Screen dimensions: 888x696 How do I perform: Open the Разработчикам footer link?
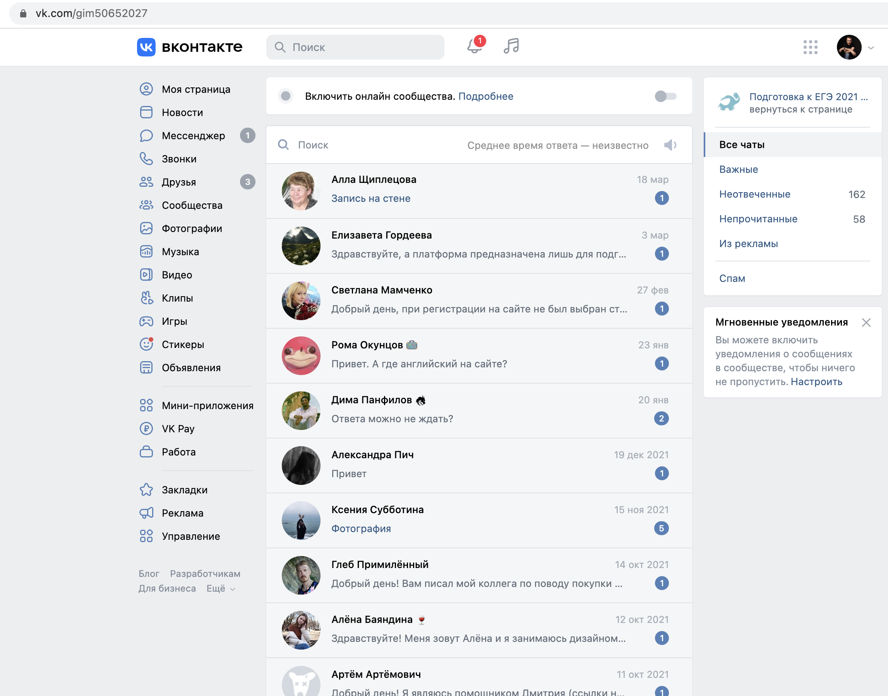(205, 574)
